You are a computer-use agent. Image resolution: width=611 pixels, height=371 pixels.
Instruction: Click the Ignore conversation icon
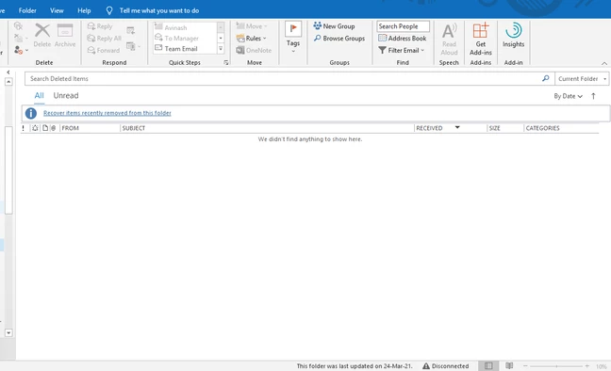18,26
